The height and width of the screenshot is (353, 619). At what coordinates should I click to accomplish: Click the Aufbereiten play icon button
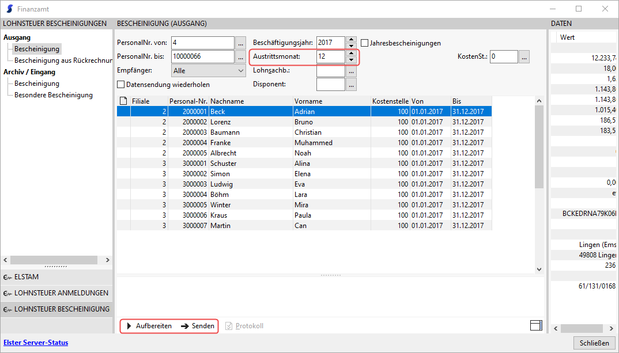[x=149, y=326]
